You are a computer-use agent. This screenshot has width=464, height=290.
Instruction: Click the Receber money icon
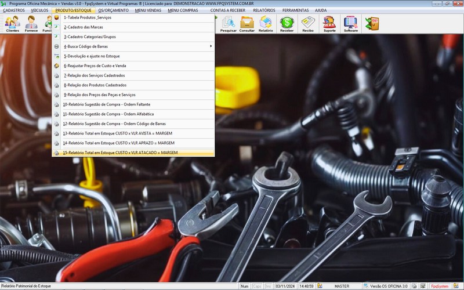tap(287, 23)
